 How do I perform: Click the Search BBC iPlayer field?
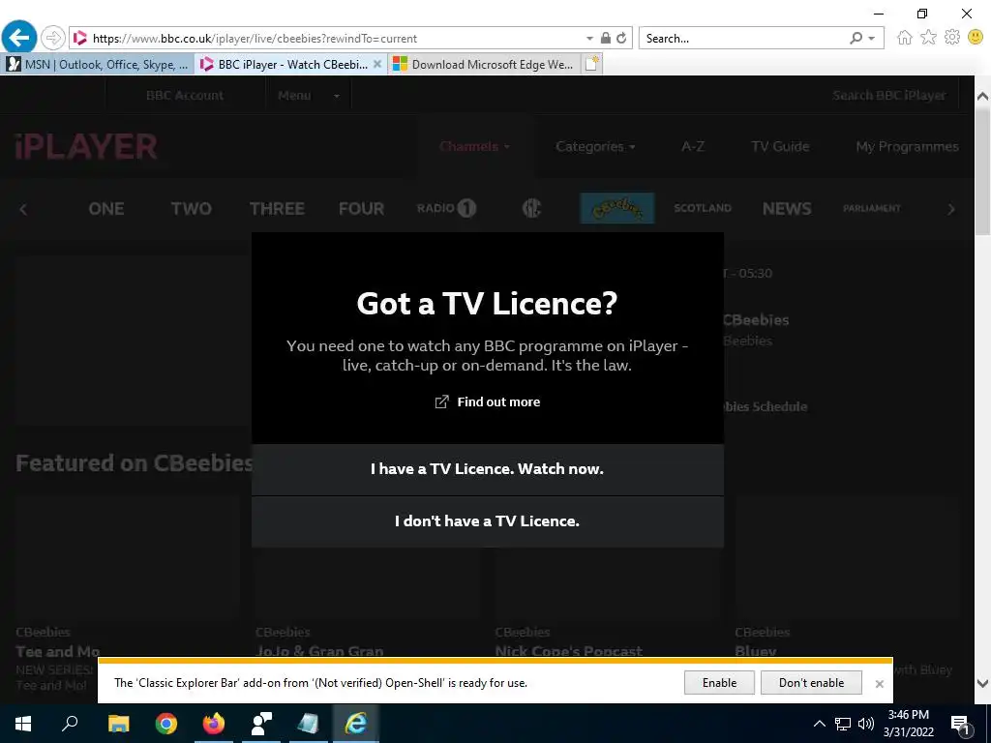pyautogui.click(x=888, y=96)
